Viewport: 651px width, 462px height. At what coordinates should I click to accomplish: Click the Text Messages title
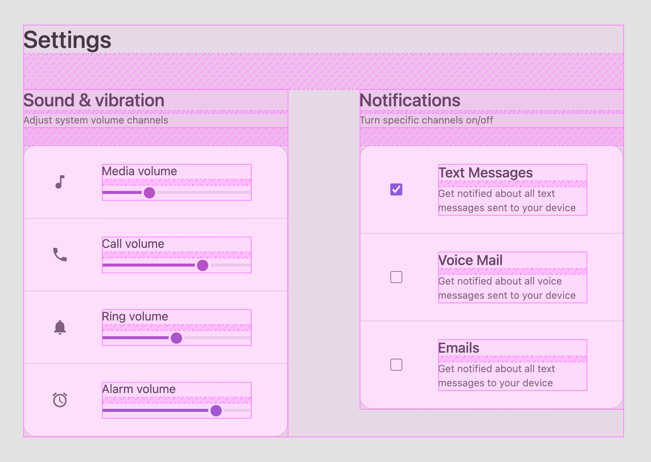pos(485,173)
